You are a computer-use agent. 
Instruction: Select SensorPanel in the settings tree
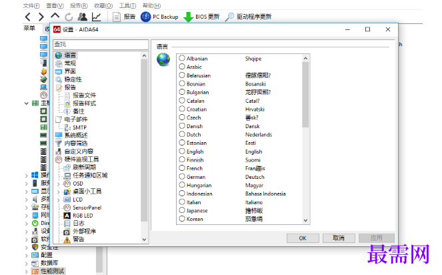[x=83, y=208]
